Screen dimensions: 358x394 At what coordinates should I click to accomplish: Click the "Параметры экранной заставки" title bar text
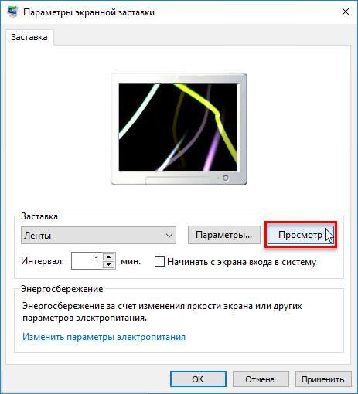pyautogui.click(x=89, y=12)
